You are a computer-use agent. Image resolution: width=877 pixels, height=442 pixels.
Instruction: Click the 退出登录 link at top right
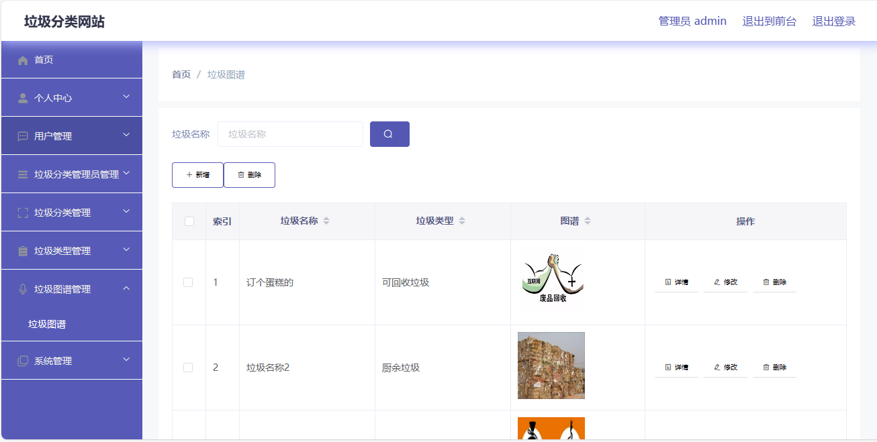tap(833, 21)
